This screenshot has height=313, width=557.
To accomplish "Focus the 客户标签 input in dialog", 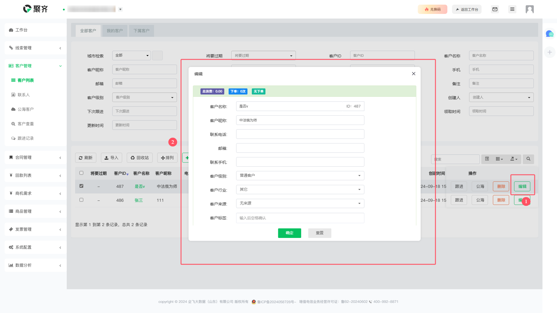I will click(x=300, y=218).
